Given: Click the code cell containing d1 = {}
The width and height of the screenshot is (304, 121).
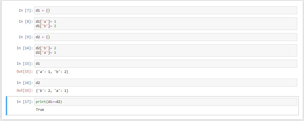Looking at the screenshot, I should point(165,10).
